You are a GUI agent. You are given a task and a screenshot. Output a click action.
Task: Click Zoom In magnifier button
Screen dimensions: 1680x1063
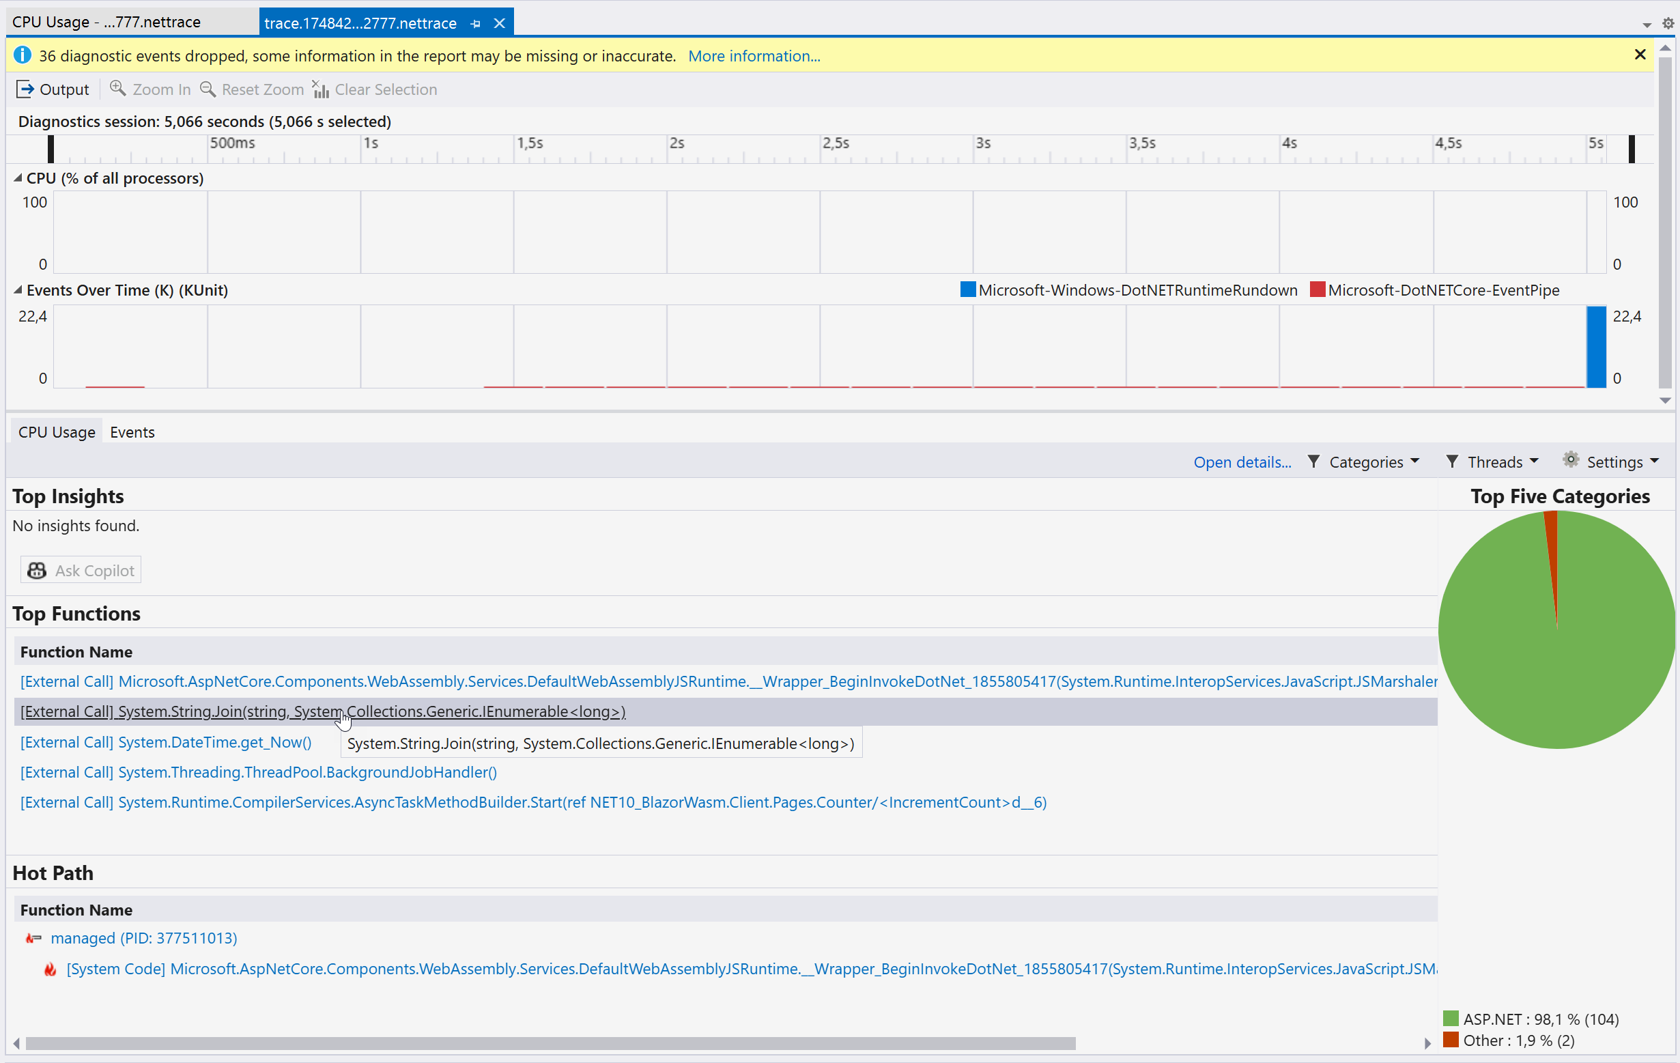(150, 89)
